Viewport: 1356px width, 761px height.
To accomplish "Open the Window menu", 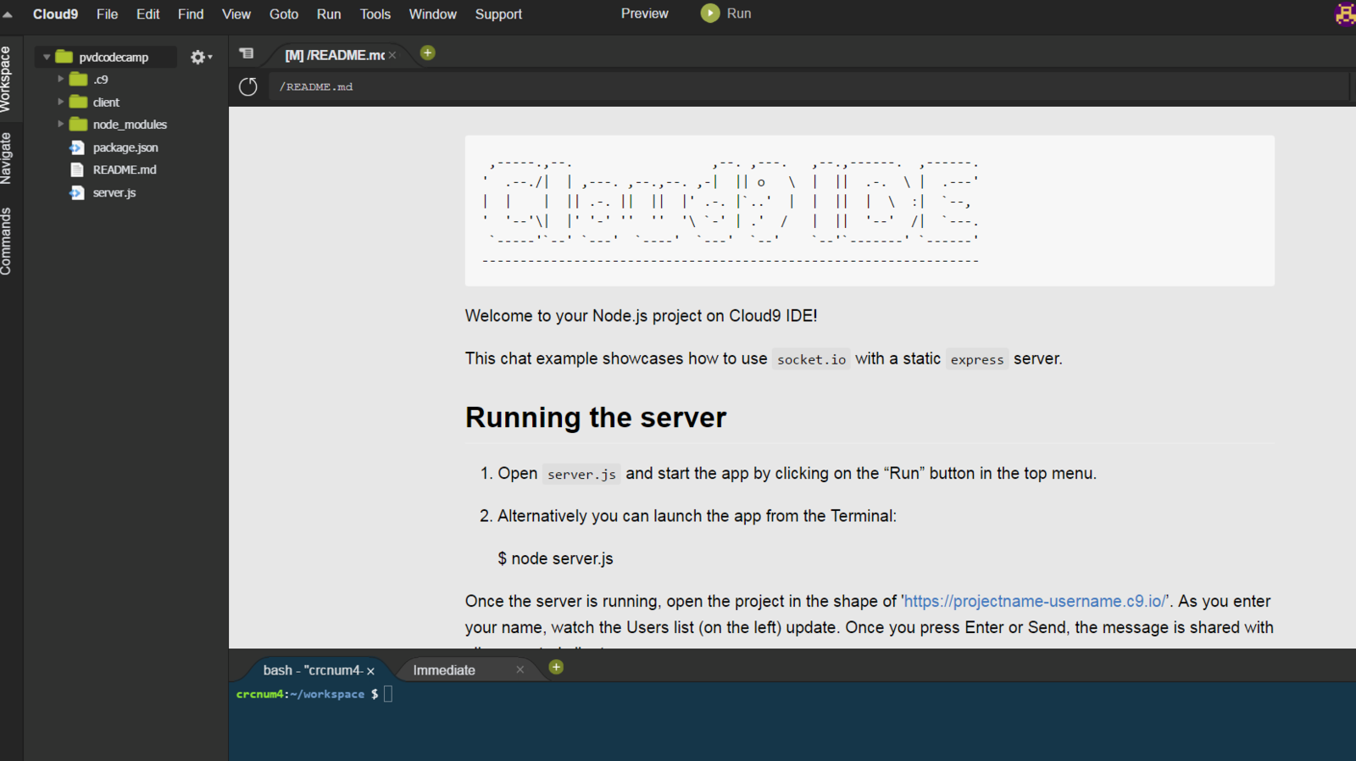I will [433, 14].
